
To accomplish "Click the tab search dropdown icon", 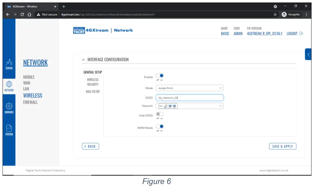I will 275,6.
